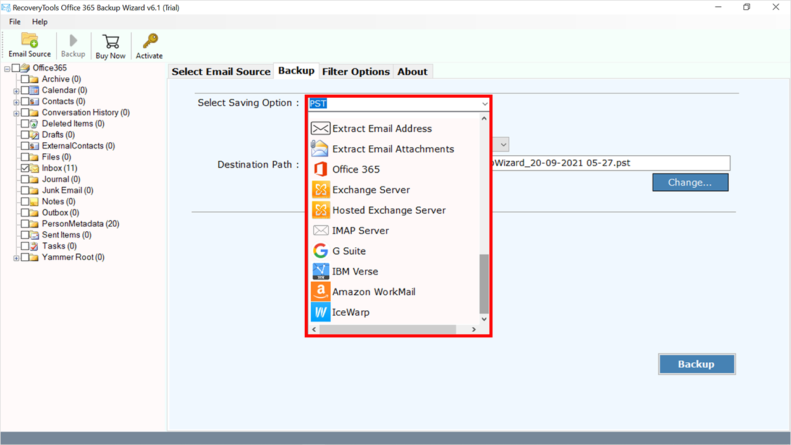Click the Destination Path input field
The height and width of the screenshot is (445, 791).
click(611, 163)
